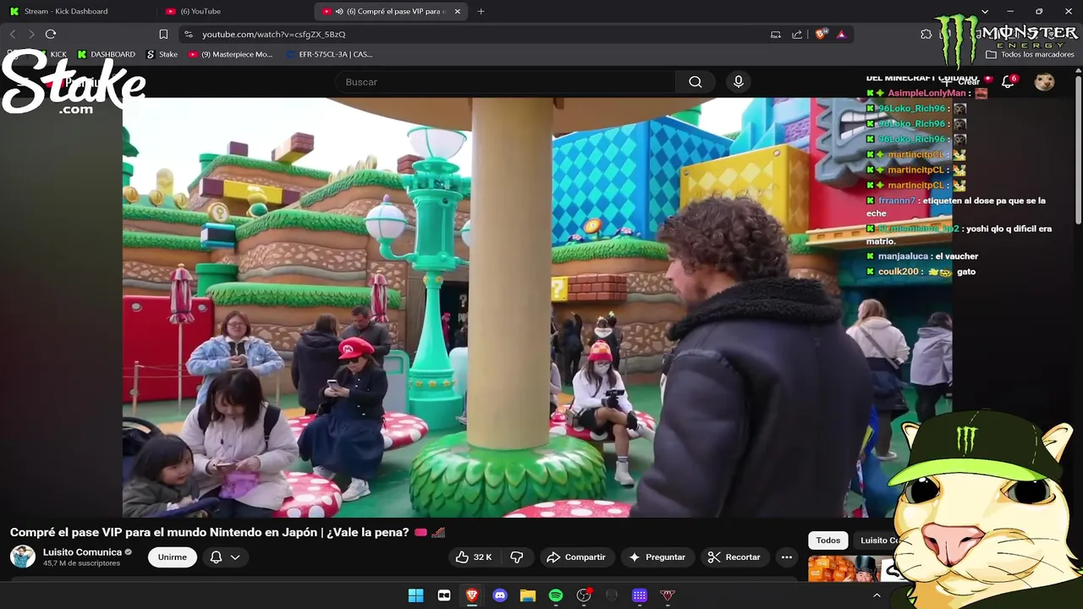Select the Compré el pase VIP tab
The height and width of the screenshot is (609, 1083).
pyautogui.click(x=391, y=12)
